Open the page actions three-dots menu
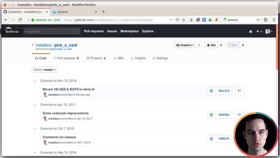The image size is (280, 158). (x=171, y=20)
